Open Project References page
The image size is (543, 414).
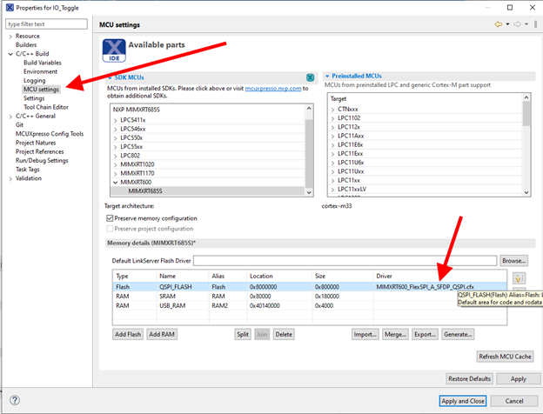(x=39, y=151)
